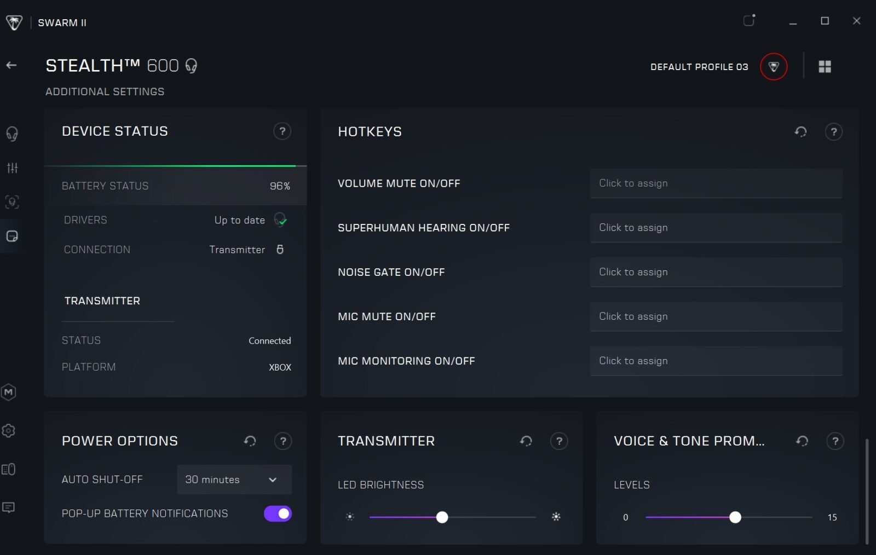Viewport: 876px width, 555px height.
Task: Open the microphone settings sidebar tab
Action: [12, 202]
